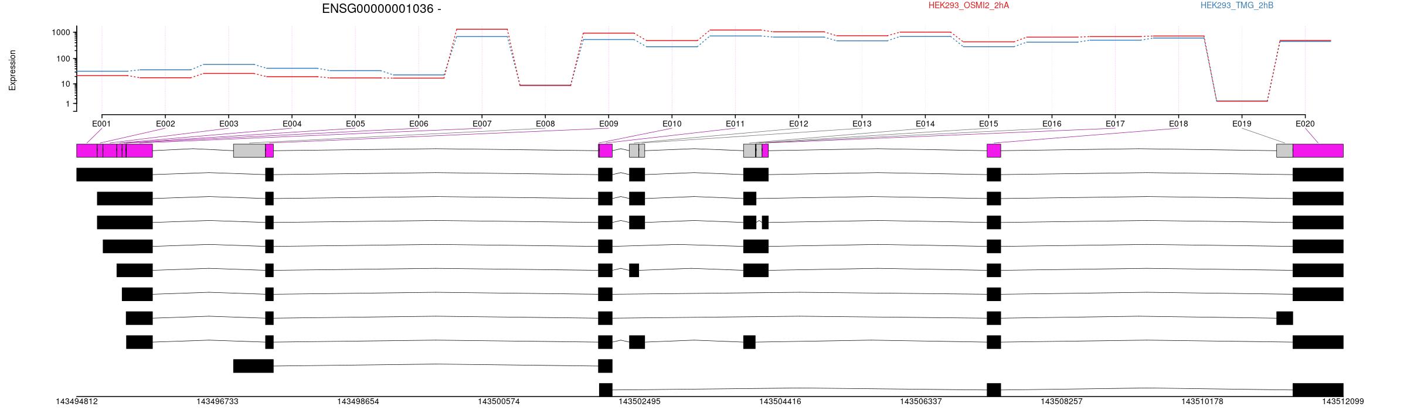Choose the E012 exon label
The height and width of the screenshot is (410, 1407).
tap(798, 124)
